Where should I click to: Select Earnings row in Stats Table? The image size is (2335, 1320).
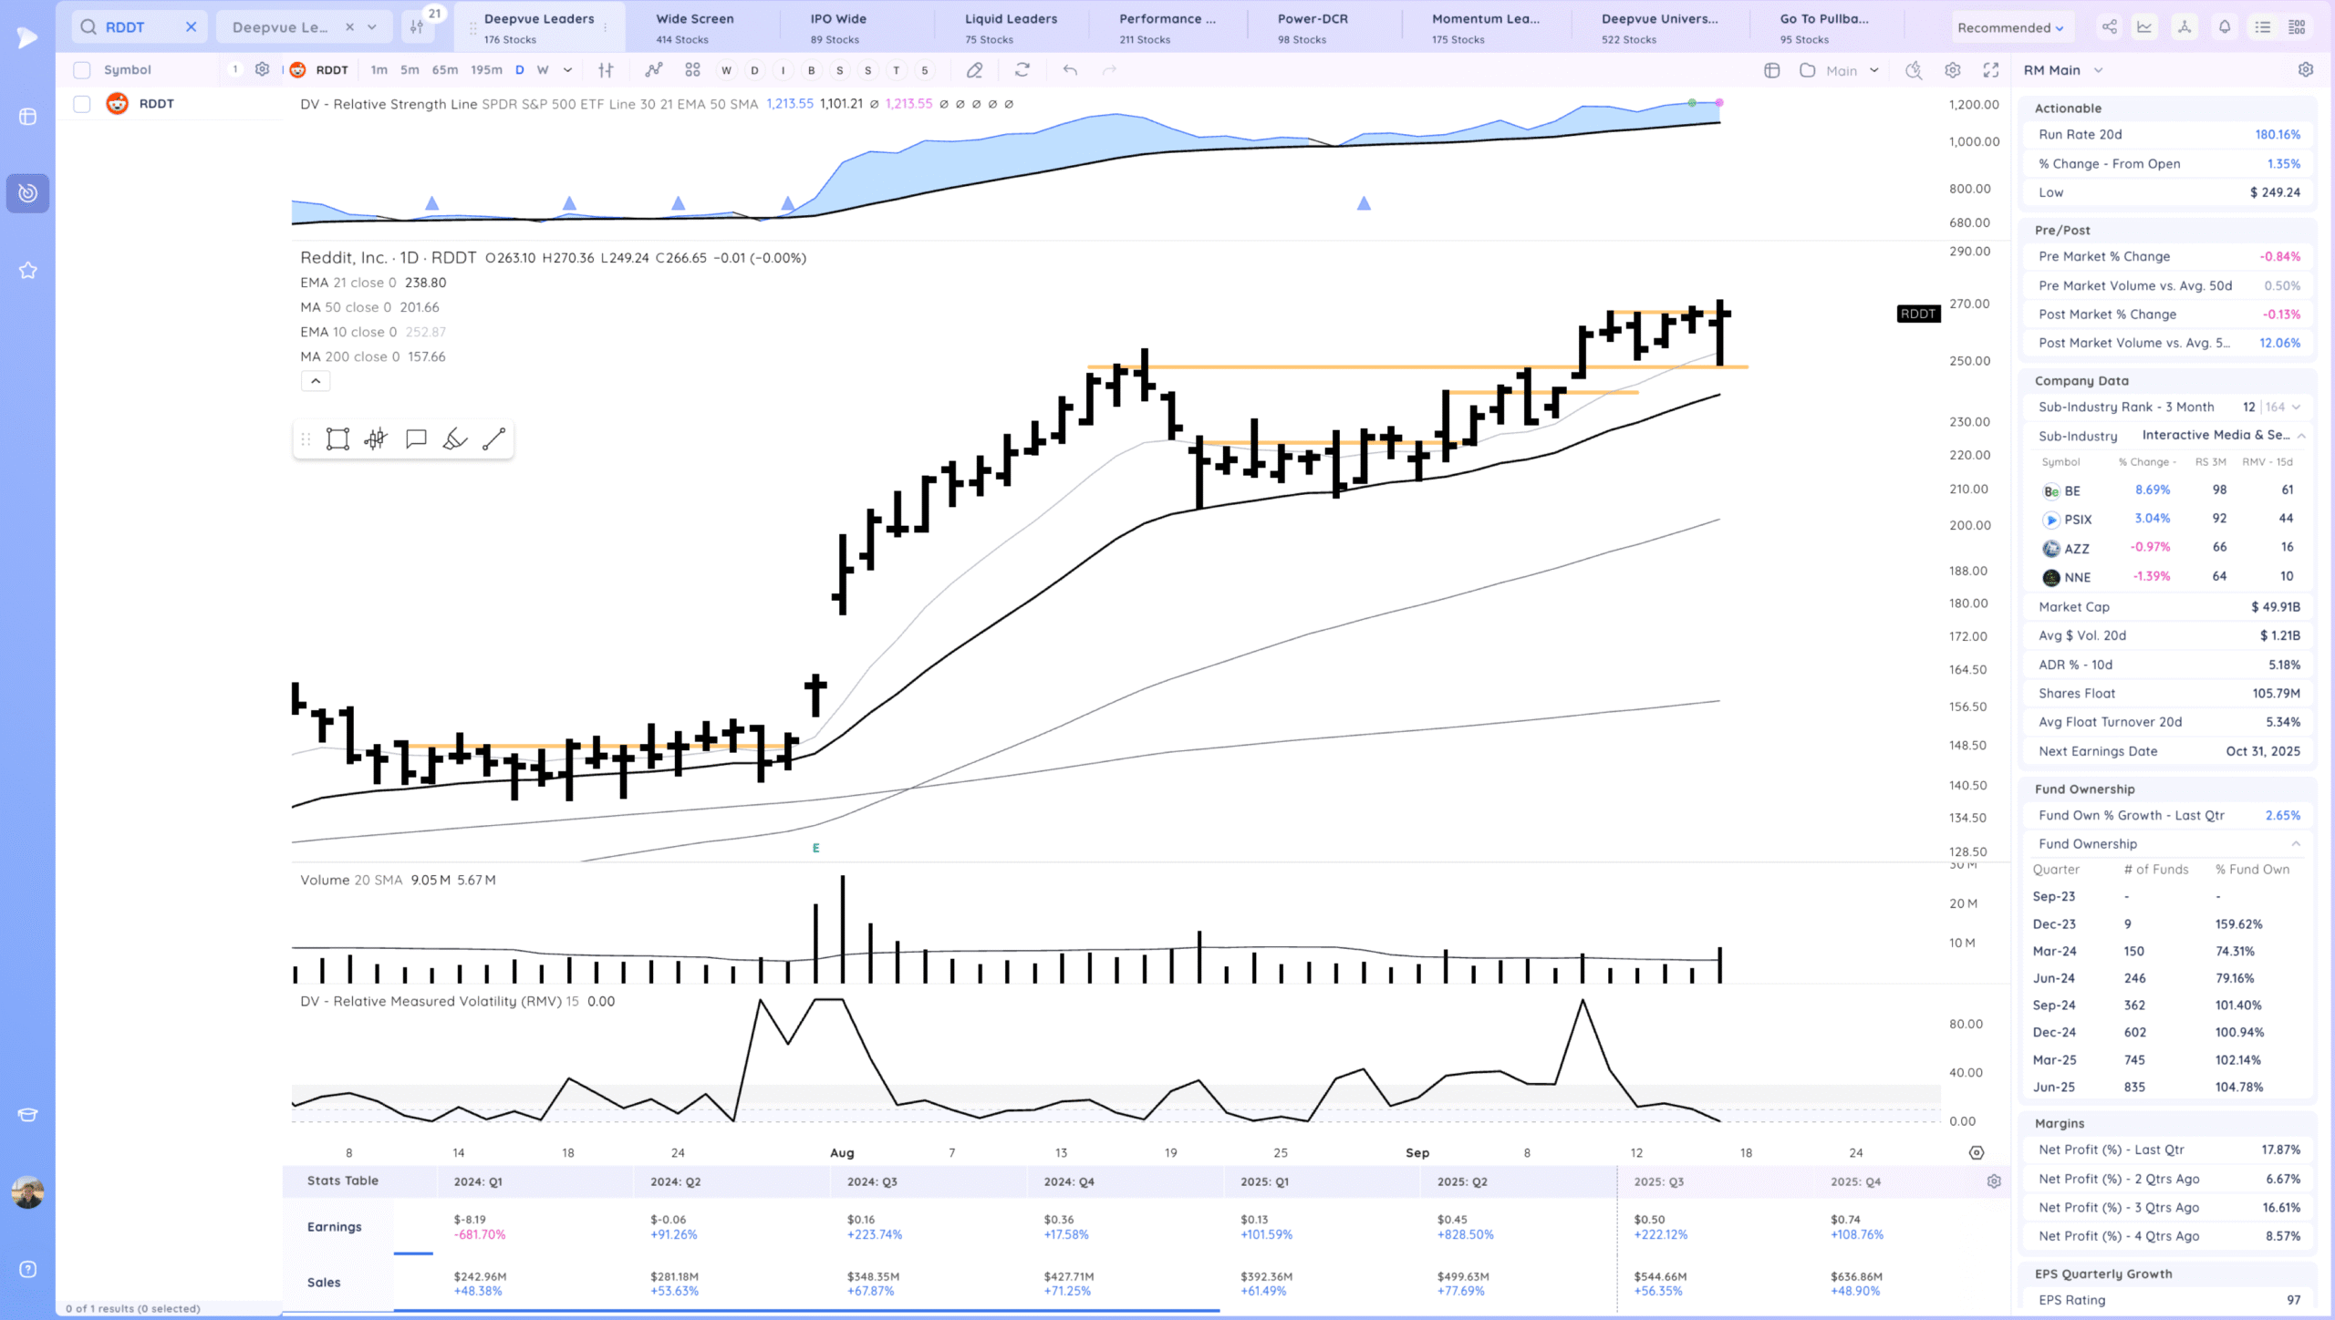[334, 1227]
